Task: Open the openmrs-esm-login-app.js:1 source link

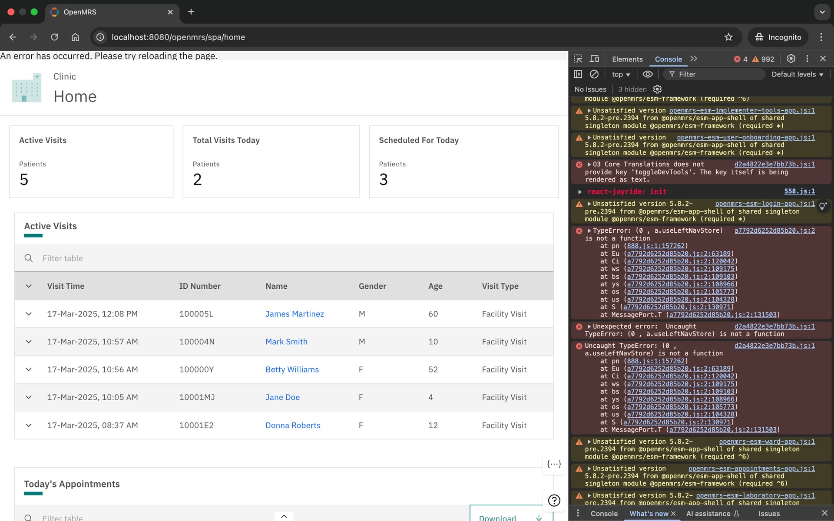Action: tap(765, 204)
